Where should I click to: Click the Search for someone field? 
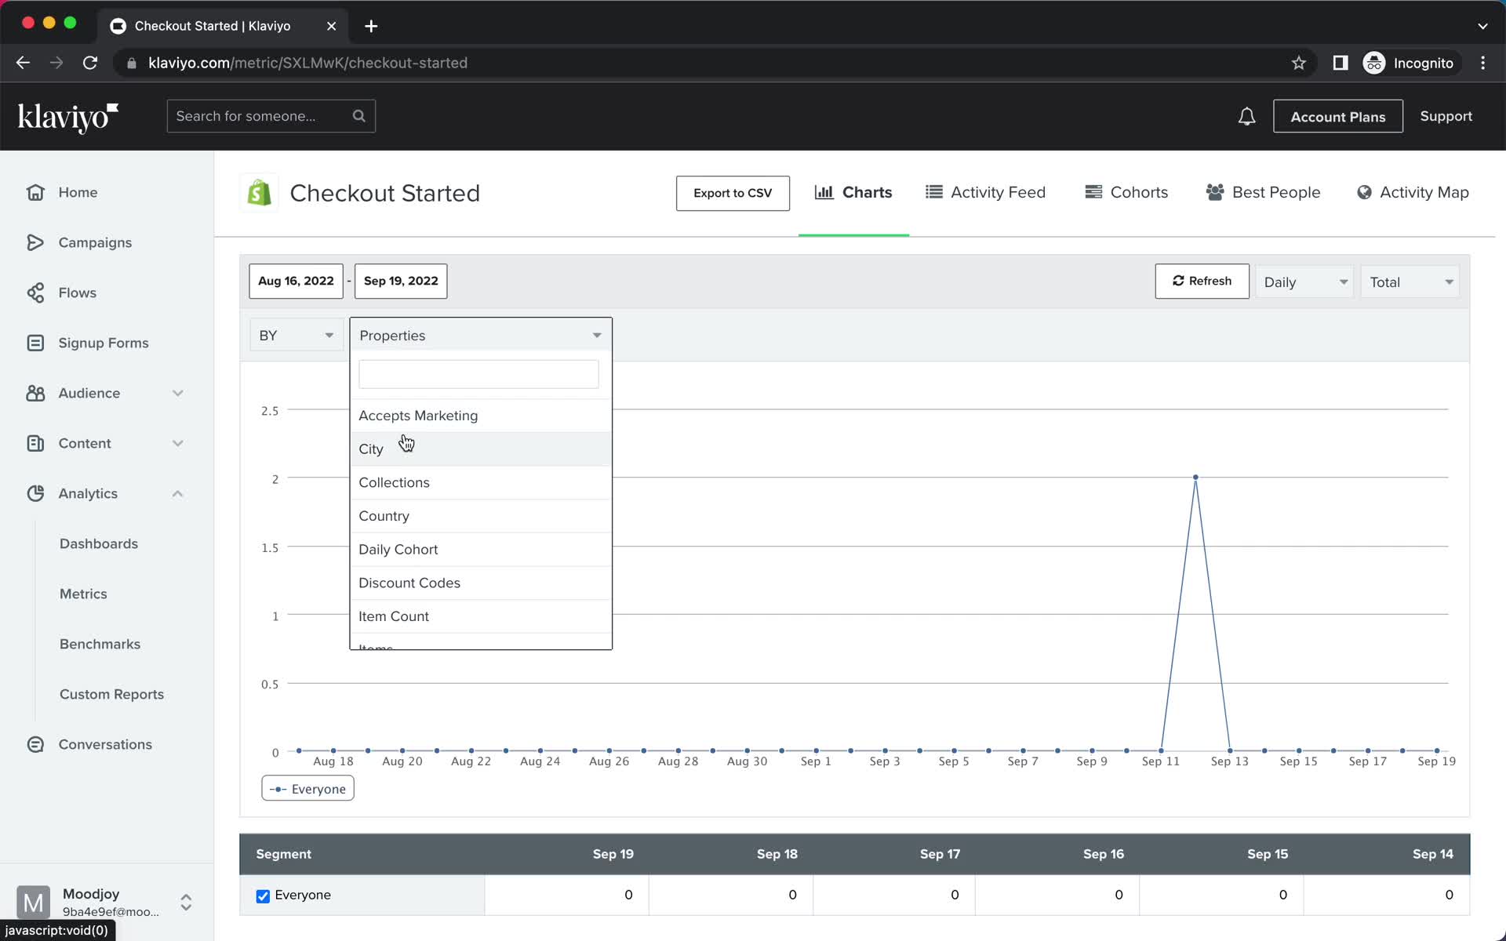271,116
